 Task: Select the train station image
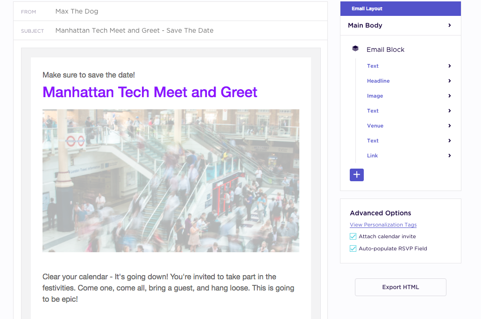point(171,181)
